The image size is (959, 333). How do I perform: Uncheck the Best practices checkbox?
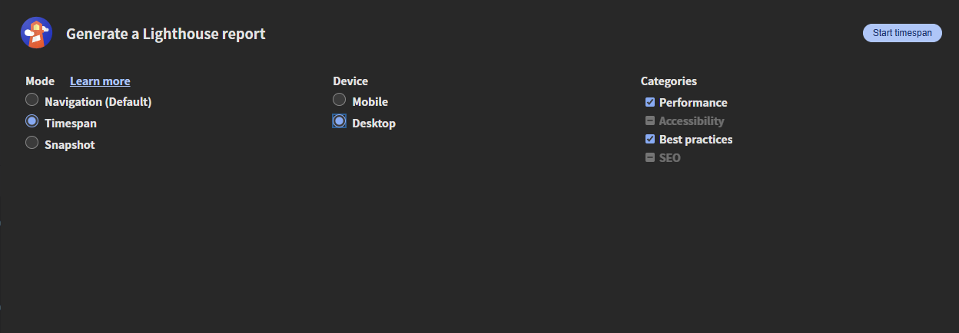[650, 139]
